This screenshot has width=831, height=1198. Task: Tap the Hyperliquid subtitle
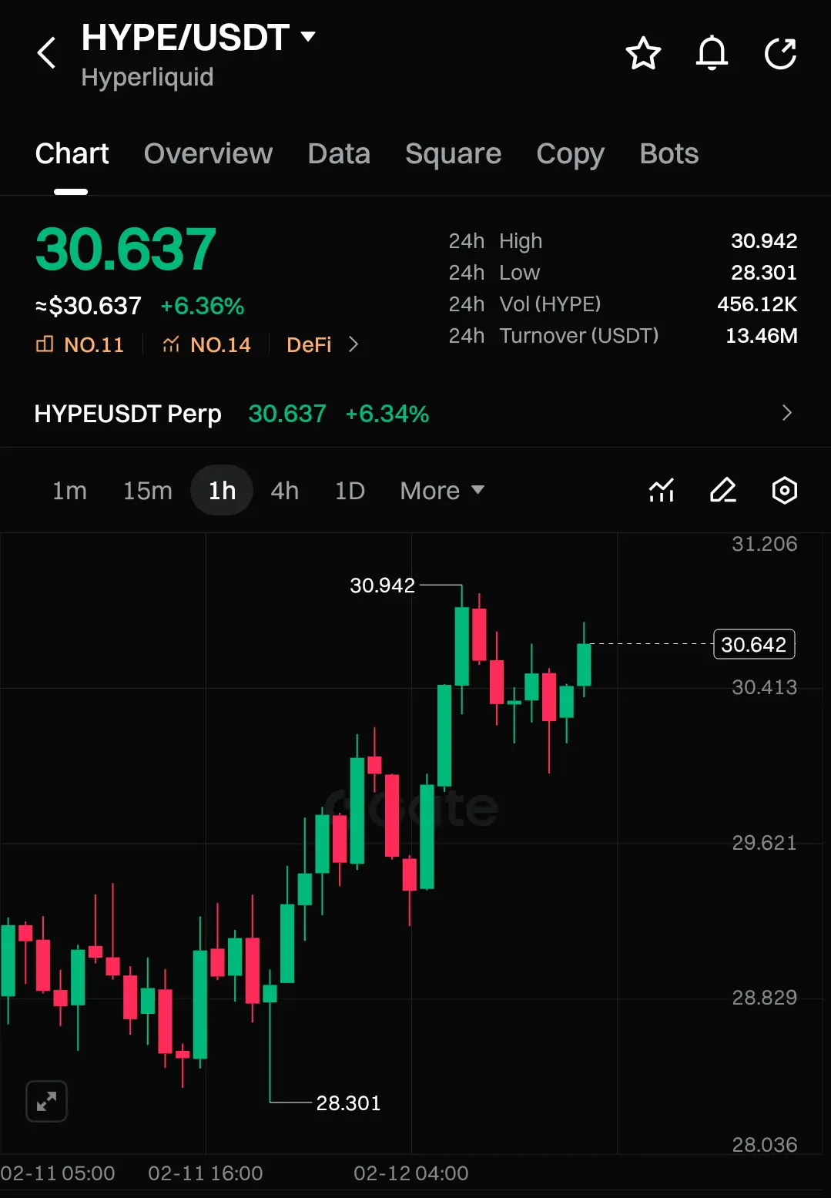147,77
